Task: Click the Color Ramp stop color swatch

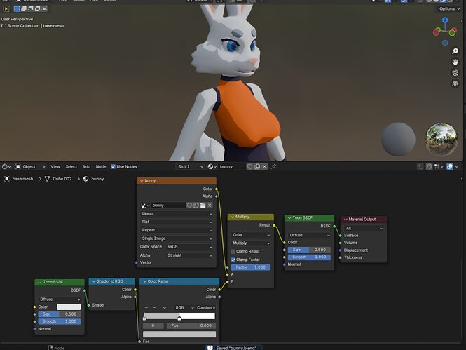Action: coord(179,335)
